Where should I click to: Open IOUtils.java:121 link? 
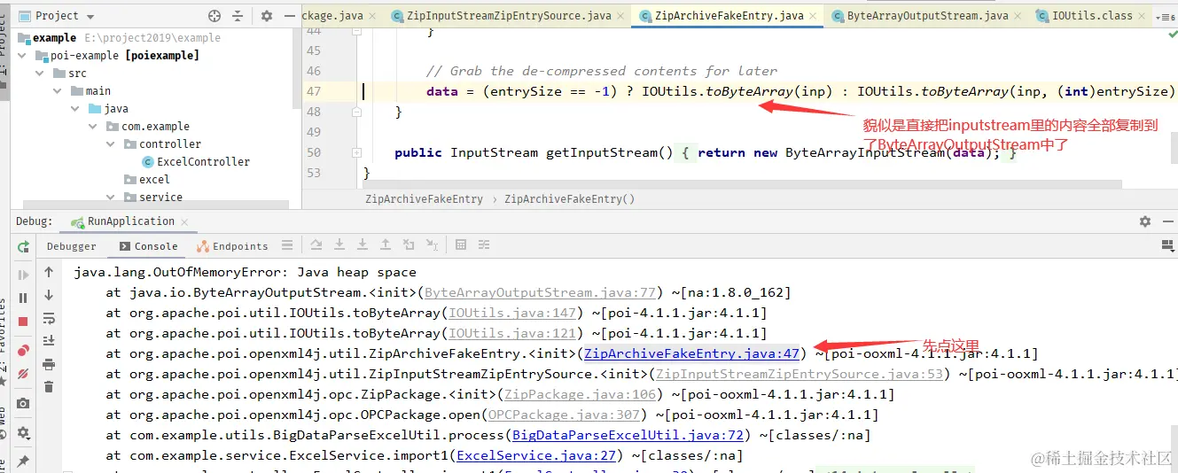512,333
